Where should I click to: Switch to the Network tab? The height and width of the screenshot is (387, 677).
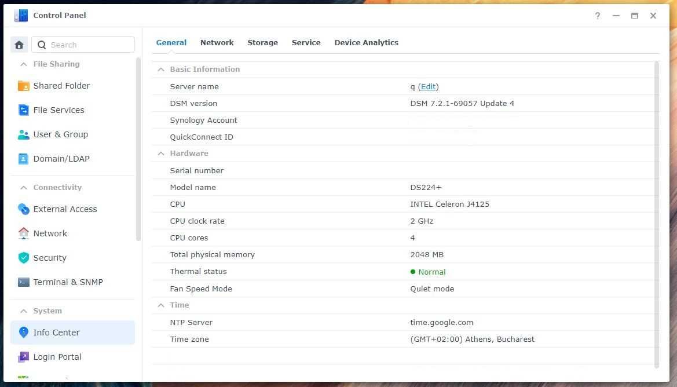(217, 42)
